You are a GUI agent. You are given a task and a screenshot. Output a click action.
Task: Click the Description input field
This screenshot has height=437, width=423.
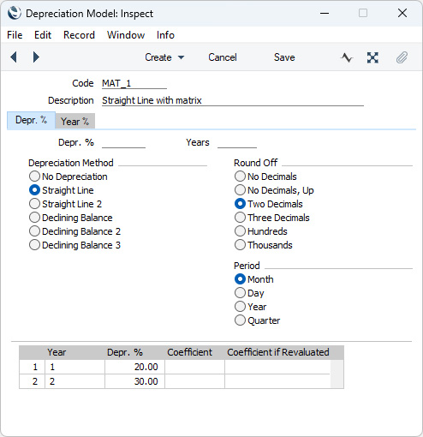coord(233,100)
